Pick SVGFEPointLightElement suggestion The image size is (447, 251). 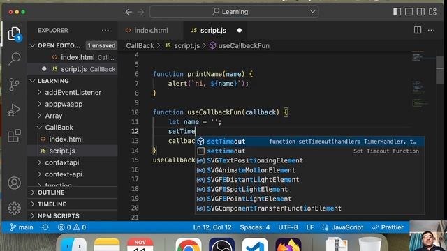[x=310, y=199]
